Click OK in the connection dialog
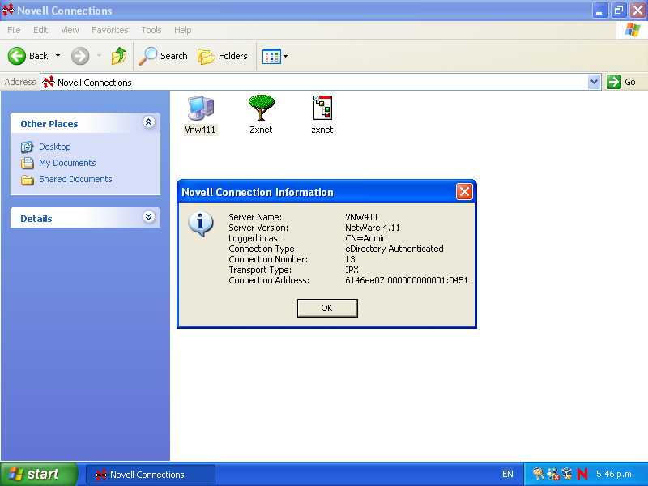 (x=327, y=308)
